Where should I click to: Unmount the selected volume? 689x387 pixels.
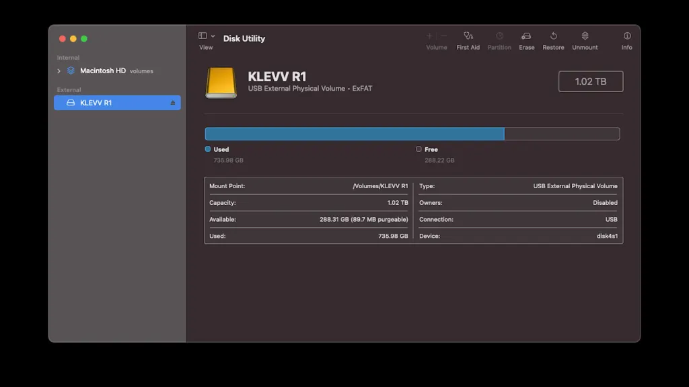[585, 41]
